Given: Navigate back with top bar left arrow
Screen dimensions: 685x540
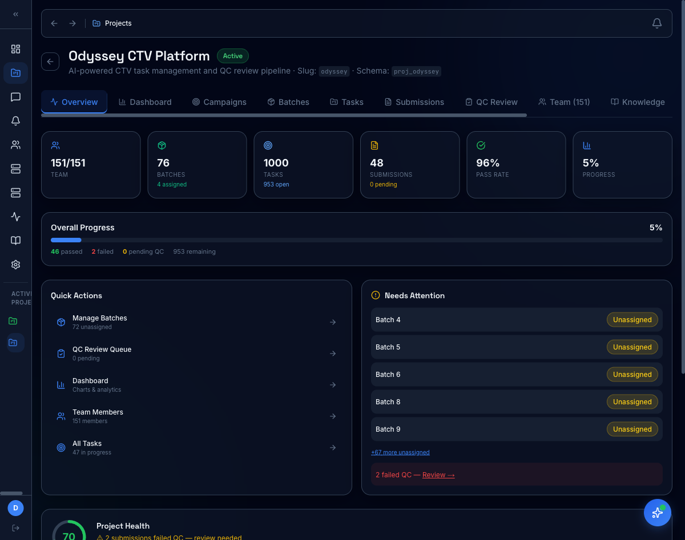Looking at the screenshot, I should pos(54,23).
